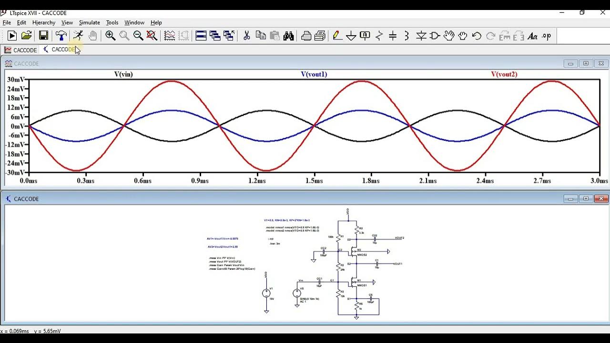Open the Help menu

click(156, 22)
